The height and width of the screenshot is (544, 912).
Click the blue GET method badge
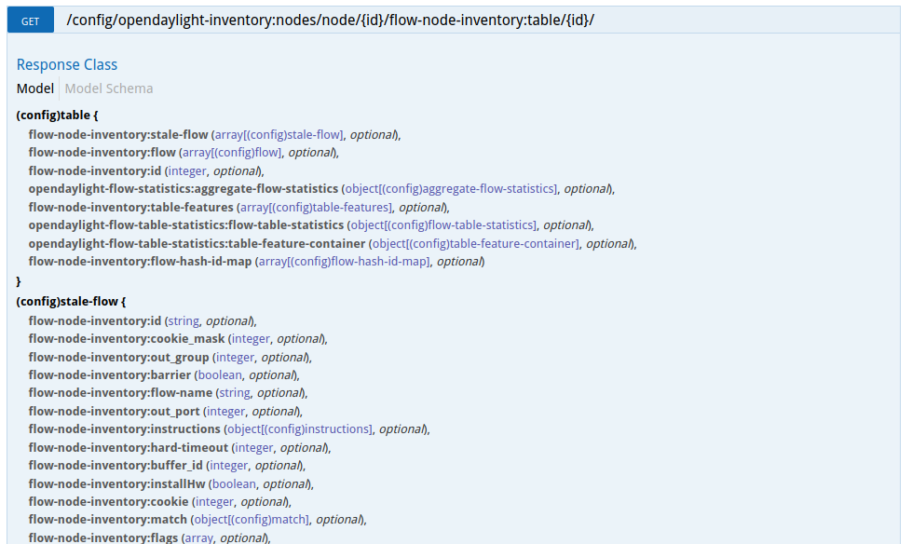30,20
